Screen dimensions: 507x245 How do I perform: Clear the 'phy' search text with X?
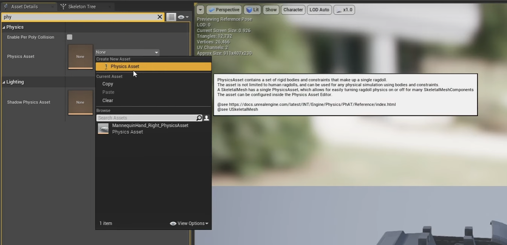click(159, 17)
